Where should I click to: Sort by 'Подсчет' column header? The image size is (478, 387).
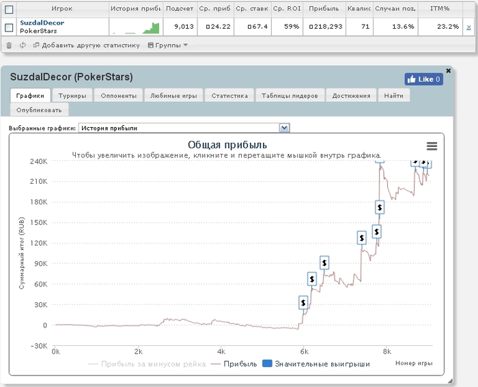click(180, 8)
